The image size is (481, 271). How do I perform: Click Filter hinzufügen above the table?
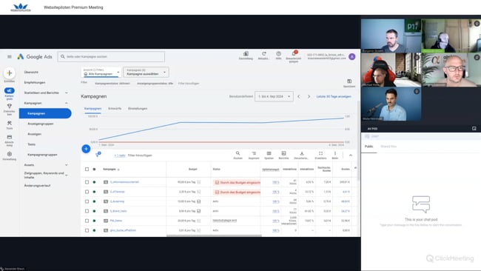pyautogui.click(x=140, y=155)
